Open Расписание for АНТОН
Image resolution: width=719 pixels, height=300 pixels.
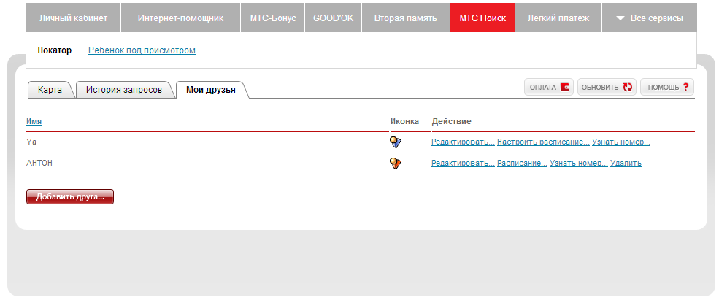[522, 163]
